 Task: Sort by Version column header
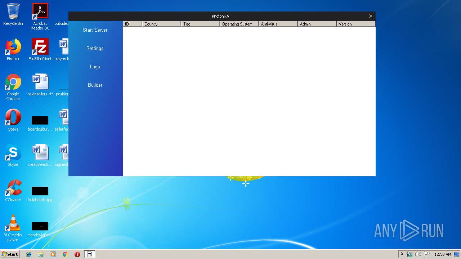coord(356,24)
